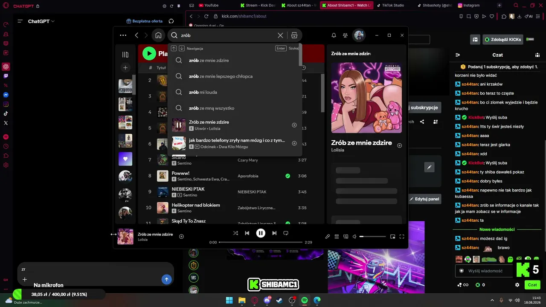Open the ChatGPT sidebar menu
The image size is (546, 307).
pos(20,21)
